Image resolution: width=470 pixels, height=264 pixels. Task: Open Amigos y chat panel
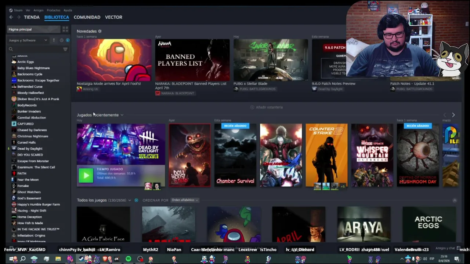[448, 248]
